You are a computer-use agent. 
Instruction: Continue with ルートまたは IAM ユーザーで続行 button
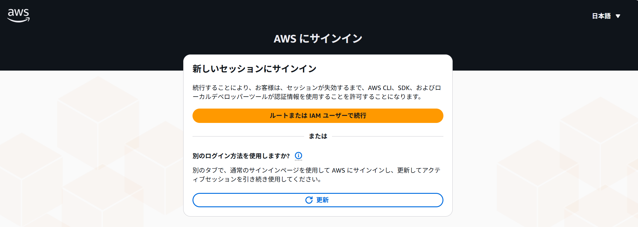click(x=318, y=116)
